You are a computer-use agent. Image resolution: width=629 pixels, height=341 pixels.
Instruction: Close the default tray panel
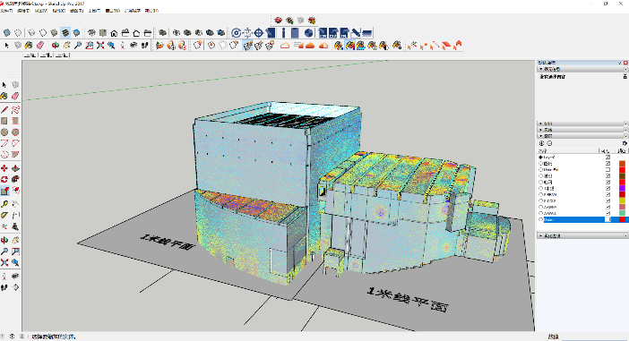pyautogui.click(x=625, y=63)
